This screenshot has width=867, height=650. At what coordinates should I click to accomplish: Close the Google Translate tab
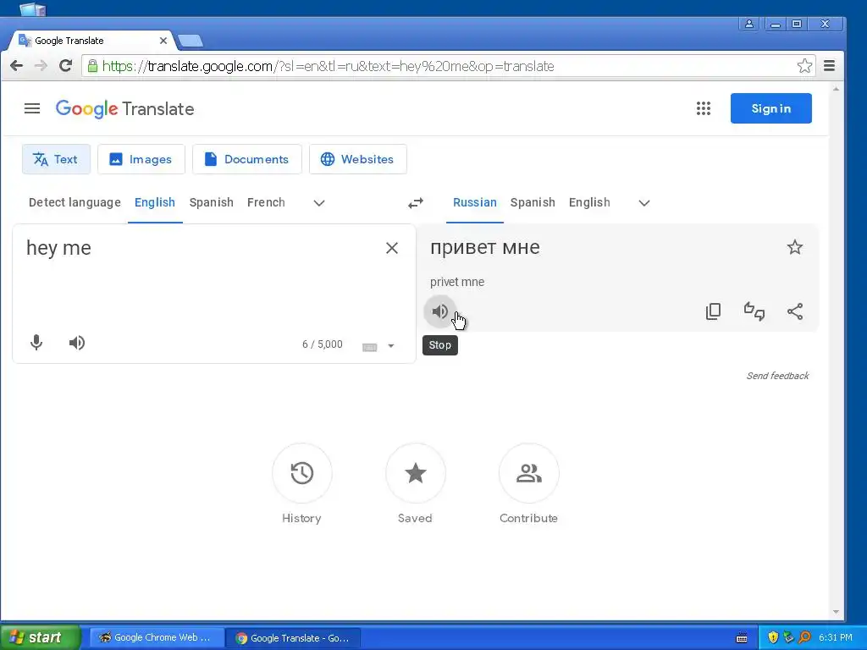[163, 41]
